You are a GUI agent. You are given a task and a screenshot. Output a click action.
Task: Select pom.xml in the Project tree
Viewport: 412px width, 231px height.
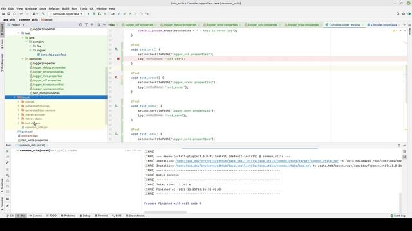coord(27,132)
